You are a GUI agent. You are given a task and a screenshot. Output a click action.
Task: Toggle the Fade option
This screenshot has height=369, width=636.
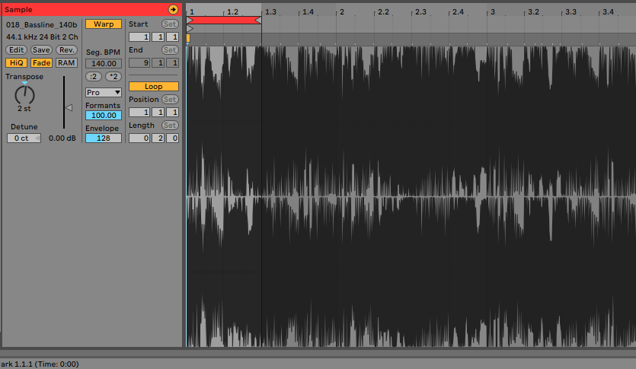click(x=41, y=62)
